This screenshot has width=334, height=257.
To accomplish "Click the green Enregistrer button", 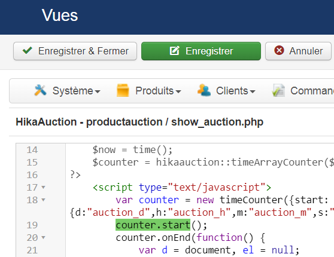I will pyautogui.click(x=201, y=51).
